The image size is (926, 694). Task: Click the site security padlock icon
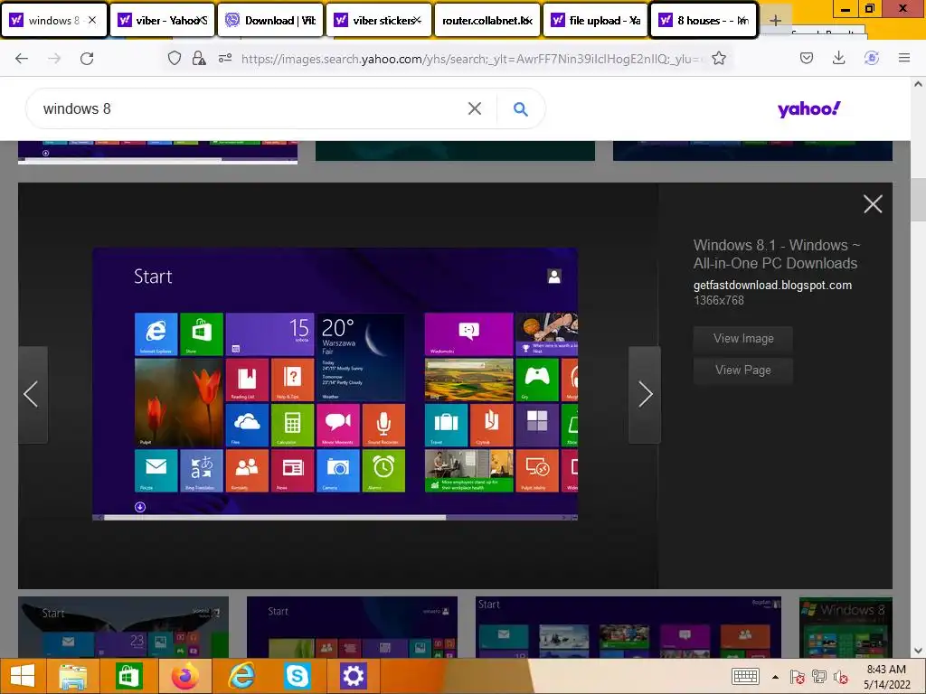pos(199,58)
